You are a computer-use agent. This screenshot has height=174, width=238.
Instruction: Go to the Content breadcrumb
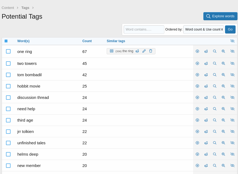[8, 8]
